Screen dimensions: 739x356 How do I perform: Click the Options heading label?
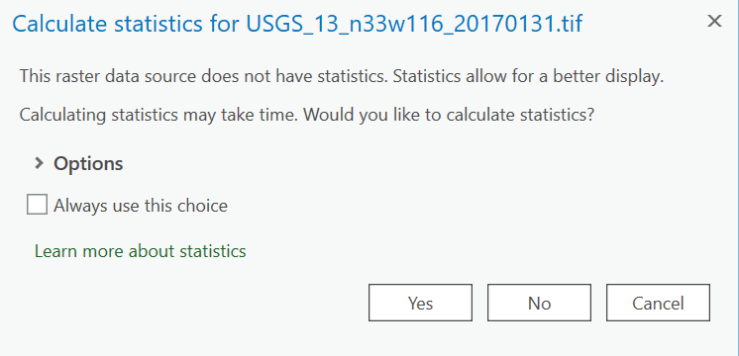tap(88, 163)
